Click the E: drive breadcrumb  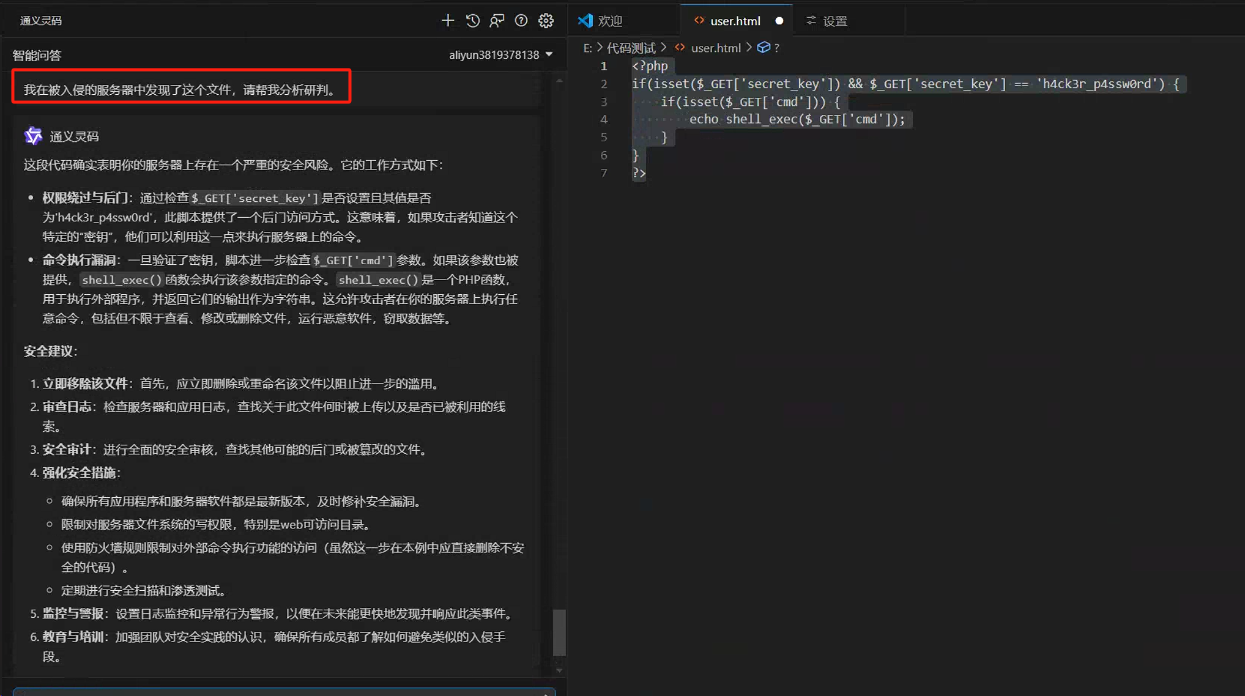coord(587,48)
